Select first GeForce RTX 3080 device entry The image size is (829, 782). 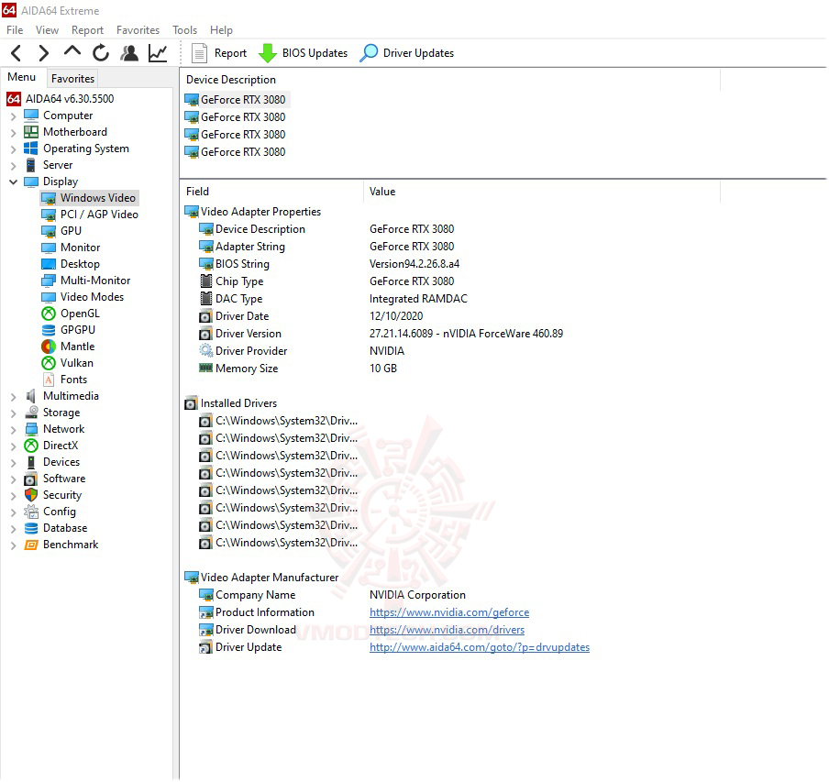[237, 100]
